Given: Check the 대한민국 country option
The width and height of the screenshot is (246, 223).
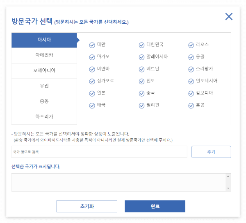Looking at the screenshot, I should [141, 45].
